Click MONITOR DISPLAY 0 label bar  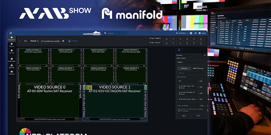(50, 119)
